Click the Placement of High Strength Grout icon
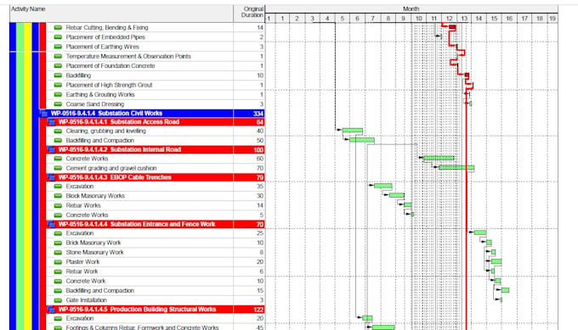This screenshot has width=578, height=330. (x=58, y=85)
